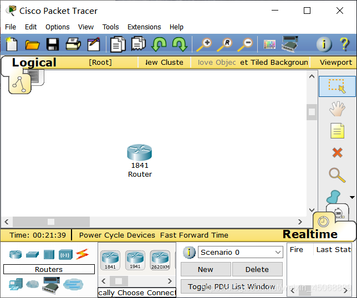
Task: Choose the Connections lightning category
Action: [82, 254]
